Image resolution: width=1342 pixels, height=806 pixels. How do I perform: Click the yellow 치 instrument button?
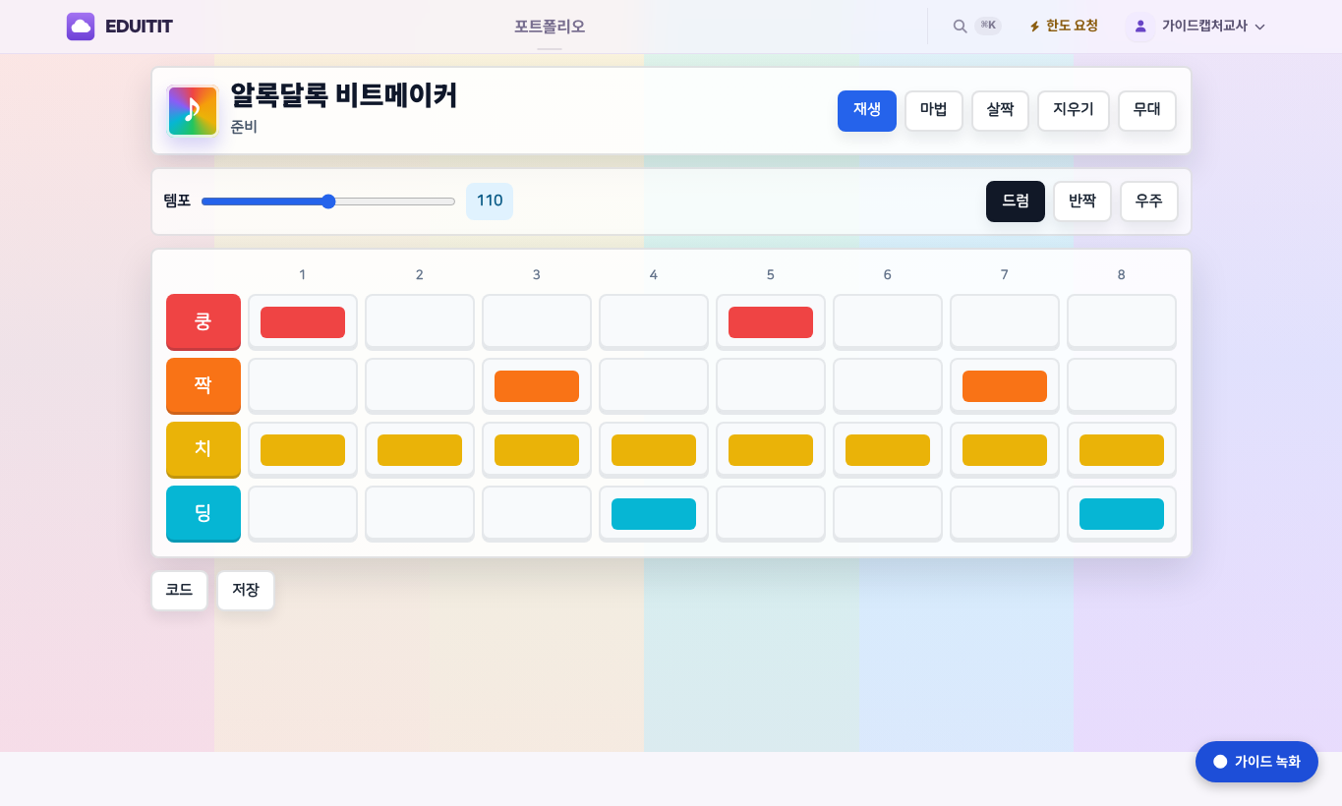(x=204, y=449)
